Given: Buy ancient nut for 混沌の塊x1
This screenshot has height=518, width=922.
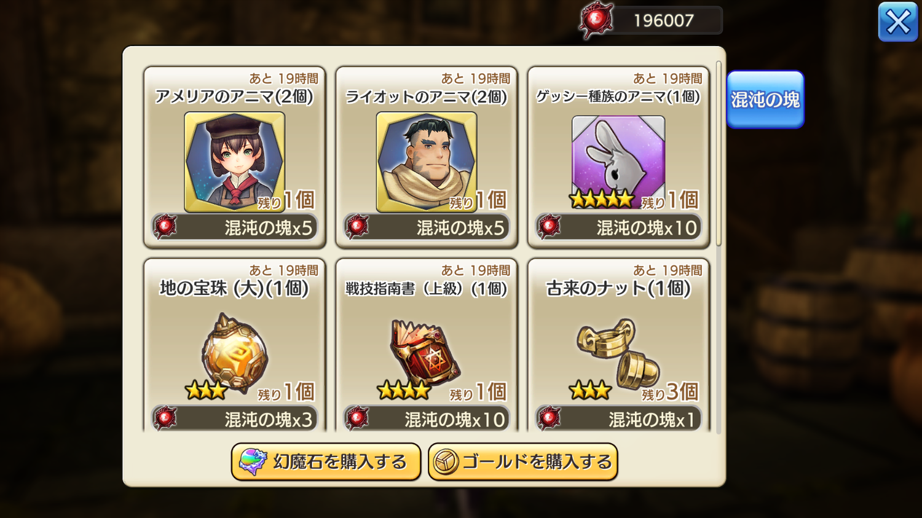Looking at the screenshot, I should (x=618, y=419).
